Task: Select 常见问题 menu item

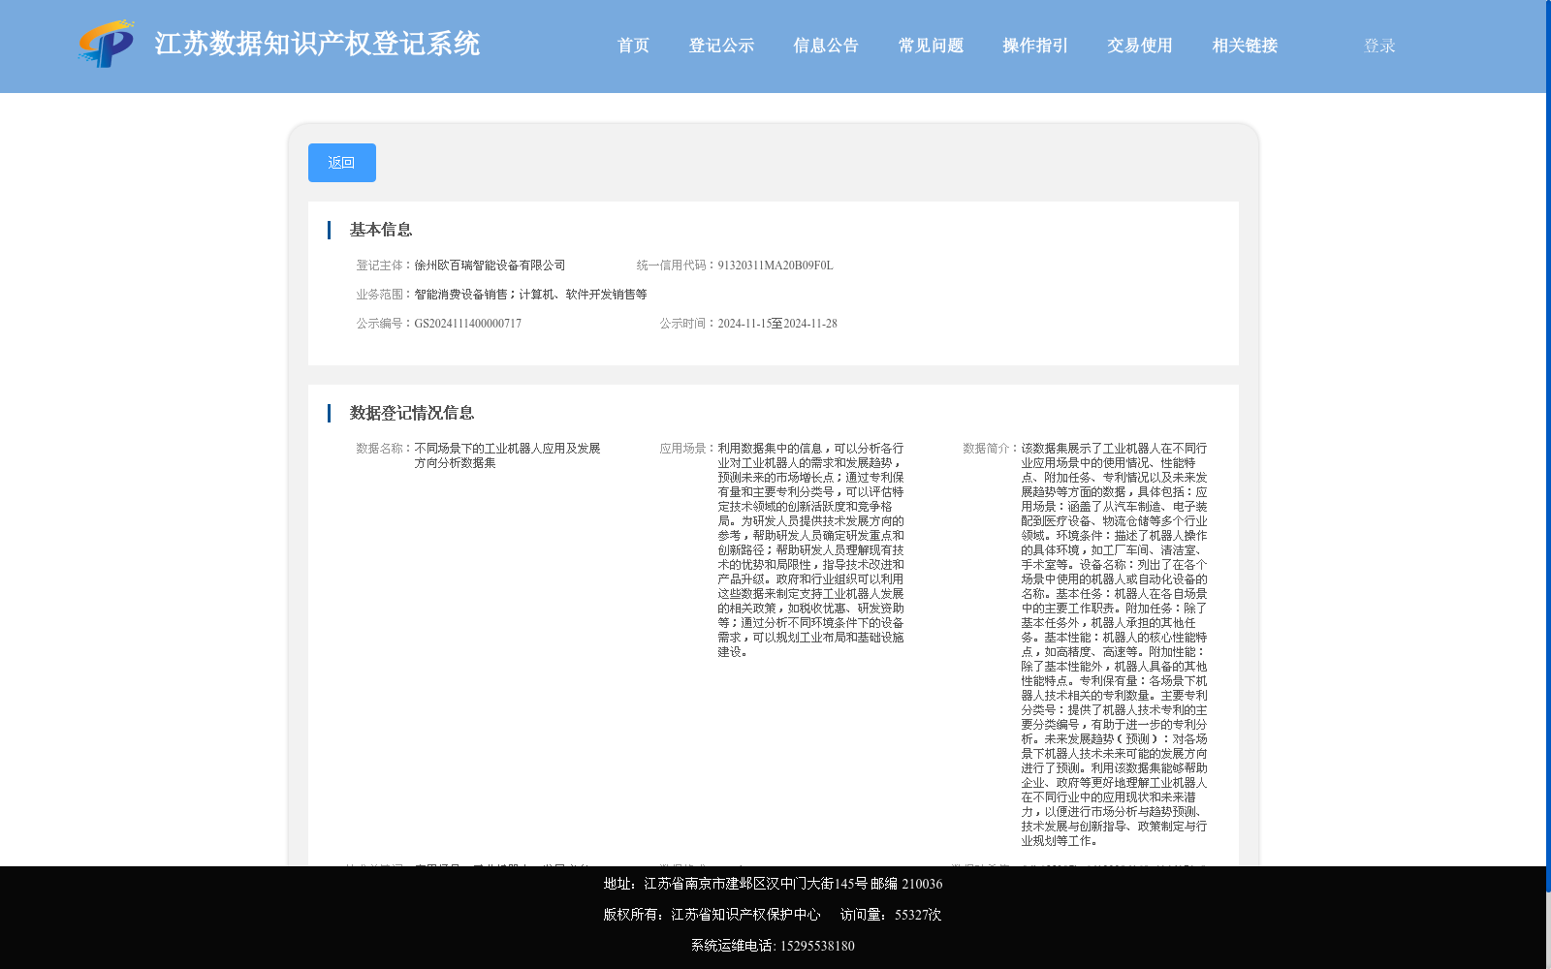Action: (x=931, y=46)
